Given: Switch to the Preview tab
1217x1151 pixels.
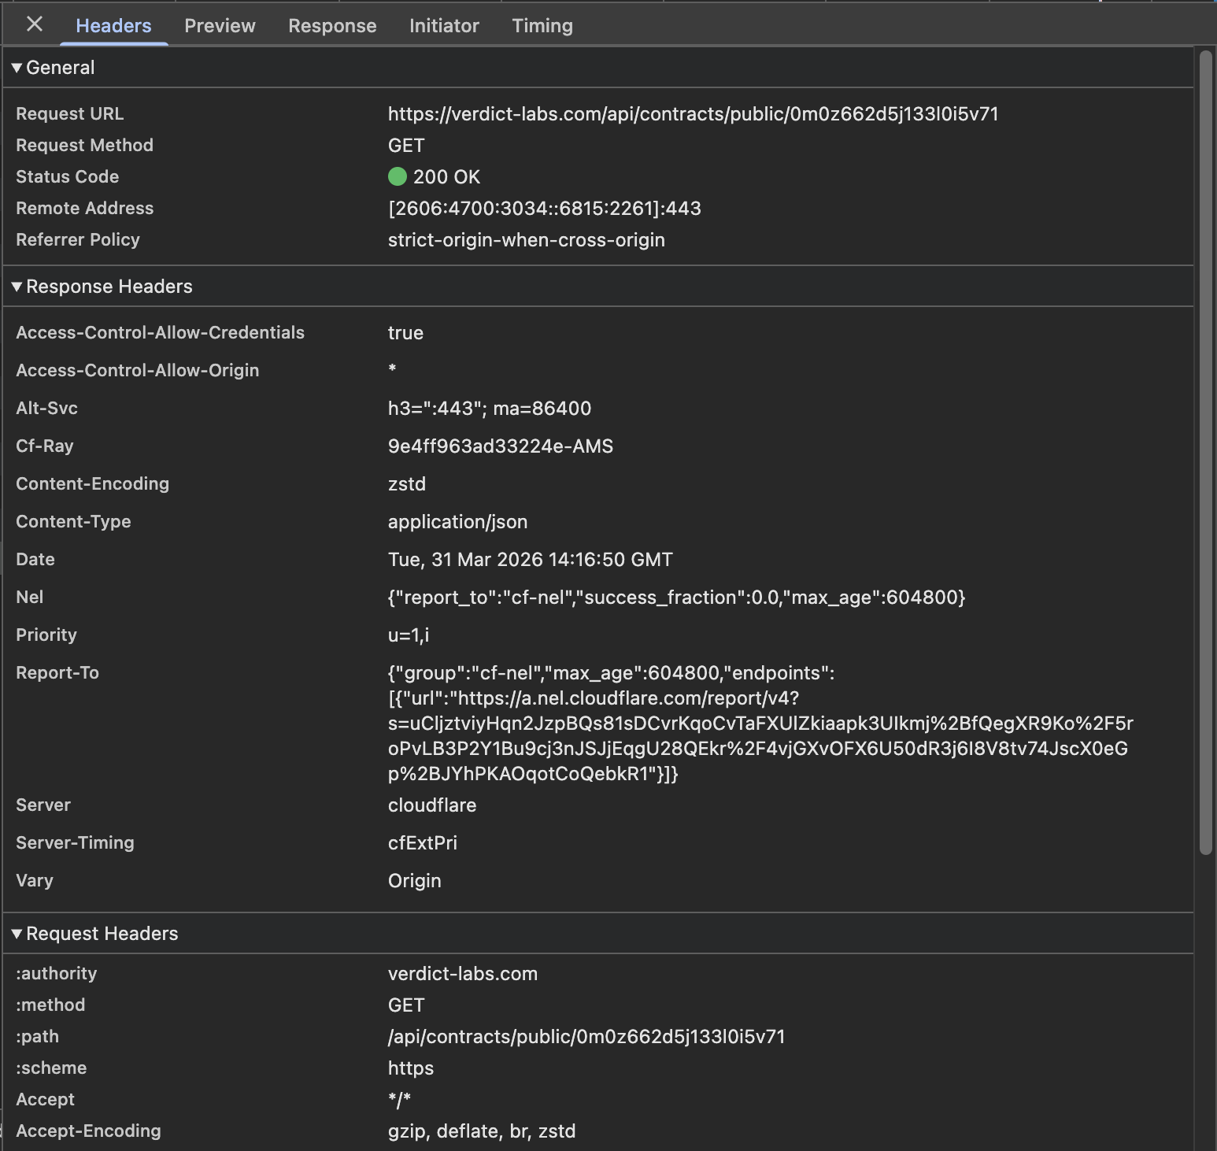Looking at the screenshot, I should (x=220, y=25).
